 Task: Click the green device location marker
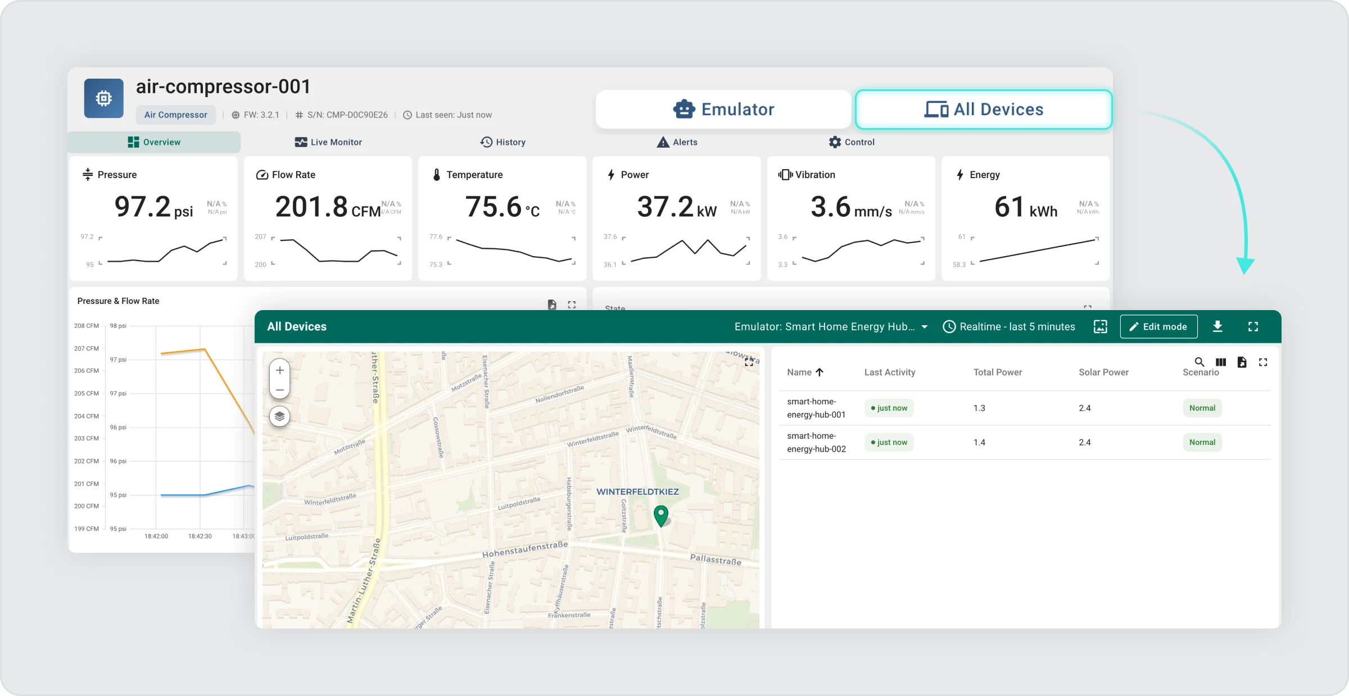661,515
